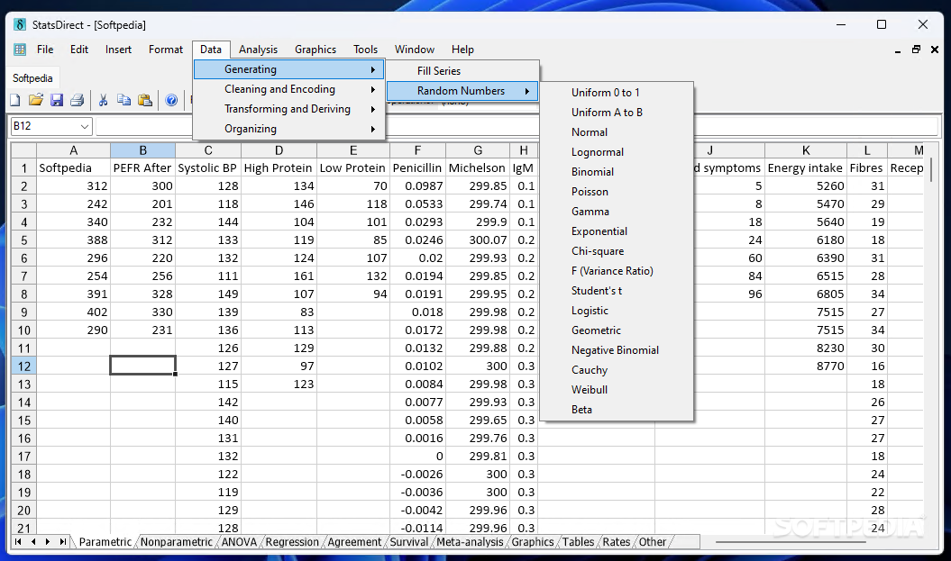The image size is (951, 561).
Task: Select row 5 header
Action: (x=23, y=240)
